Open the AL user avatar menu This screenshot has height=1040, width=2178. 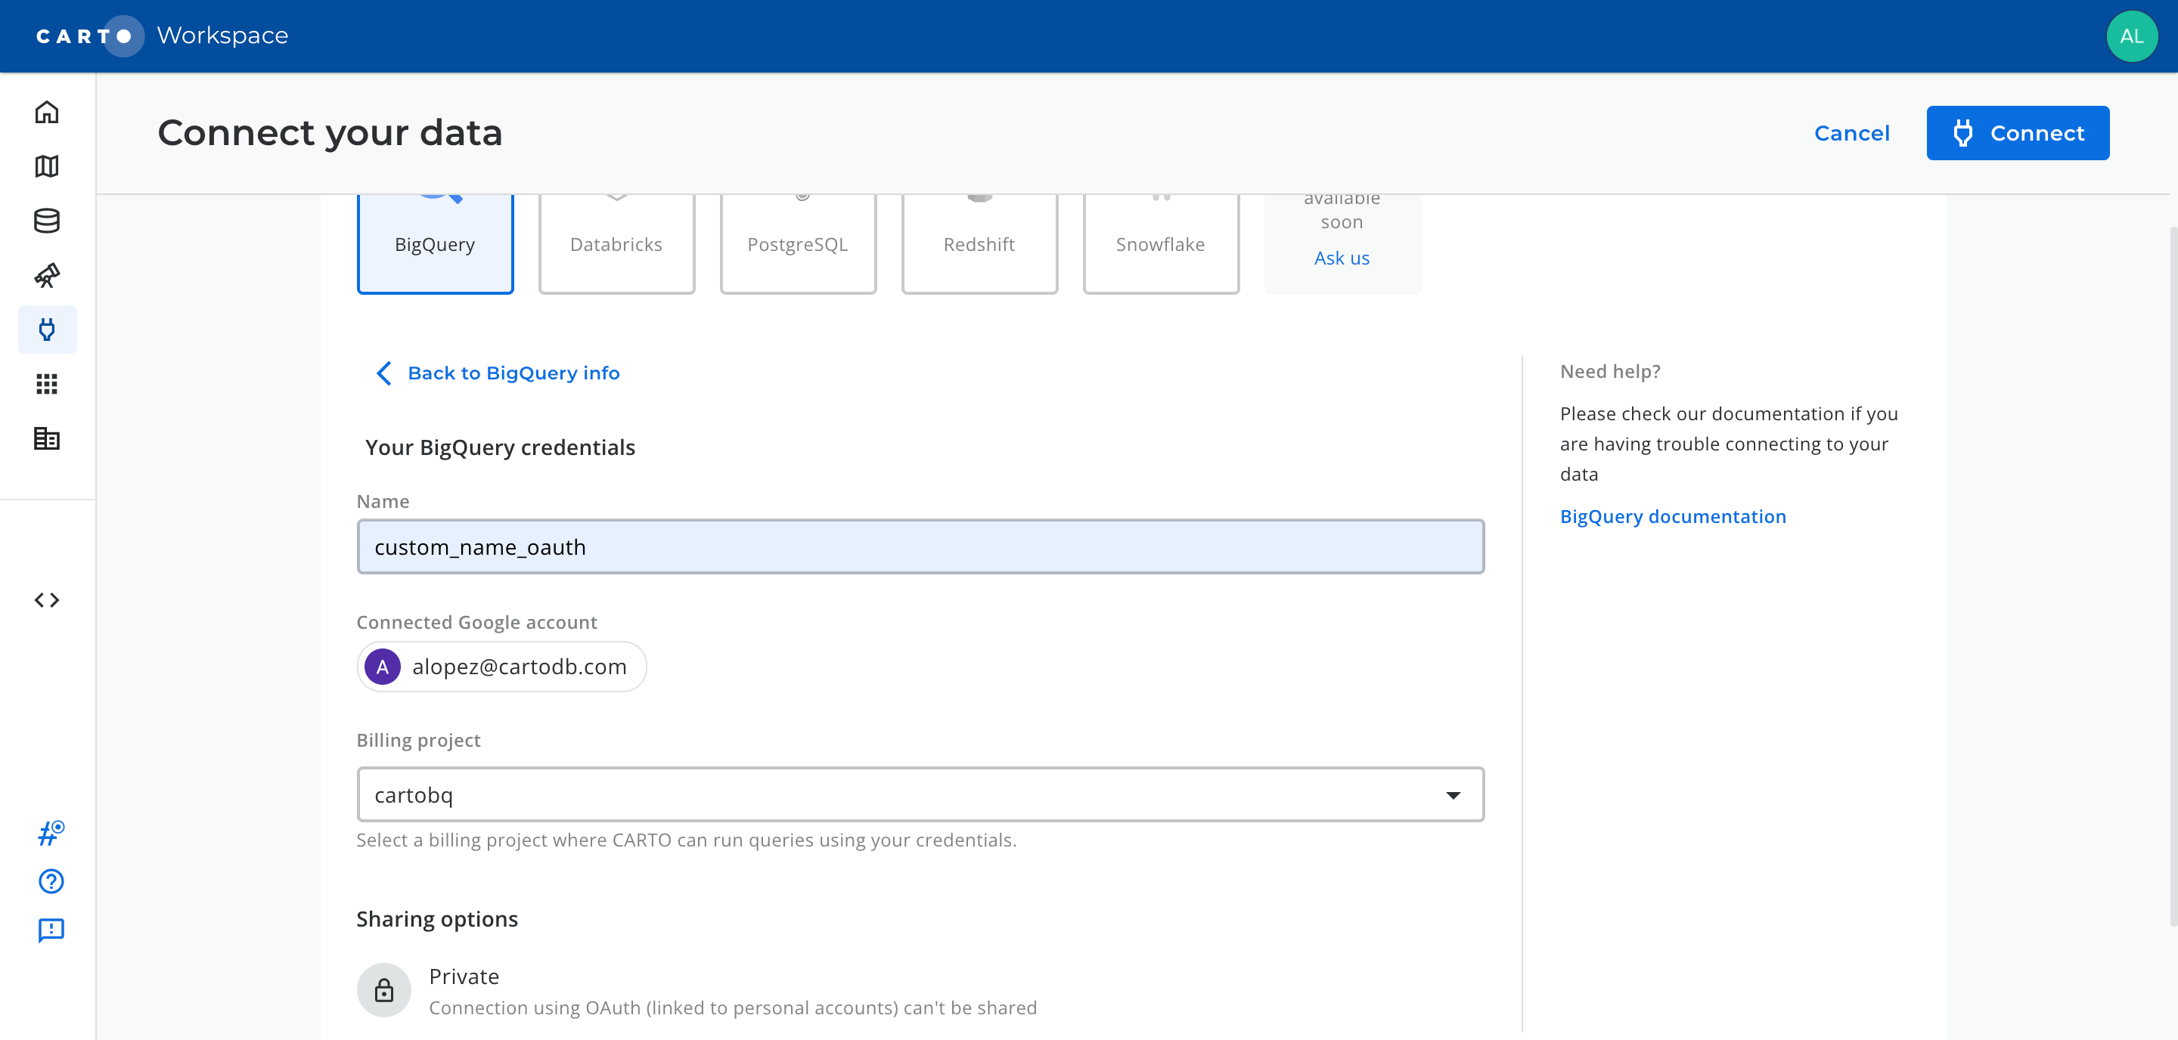click(2132, 36)
